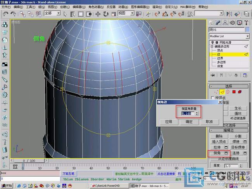The image size is (252, 189).
Task: Open the 工具(T) menu
Action: (x=31, y=7)
